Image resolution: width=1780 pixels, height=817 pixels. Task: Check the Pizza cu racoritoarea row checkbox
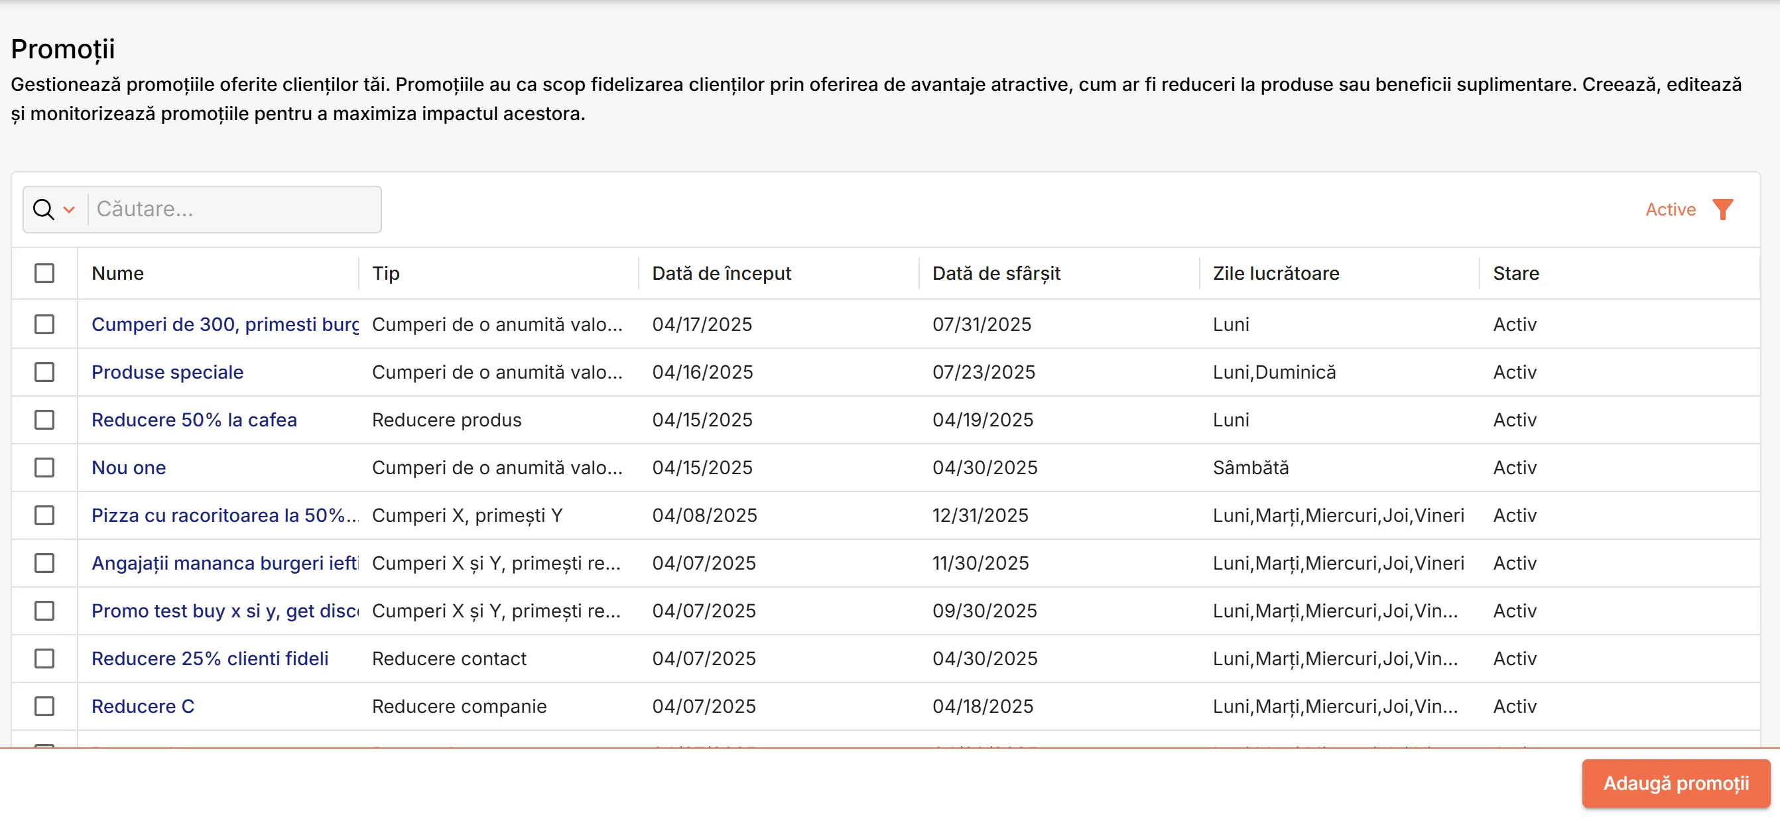(44, 515)
